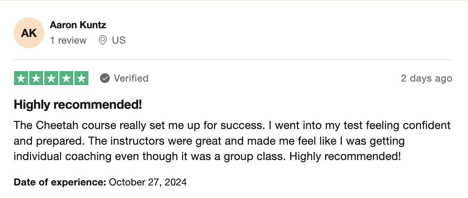Click the horizontal divider under reviewer info
The width and height of the screenshot is (468, 198).
pyautogui.click(x=233, y=60)
